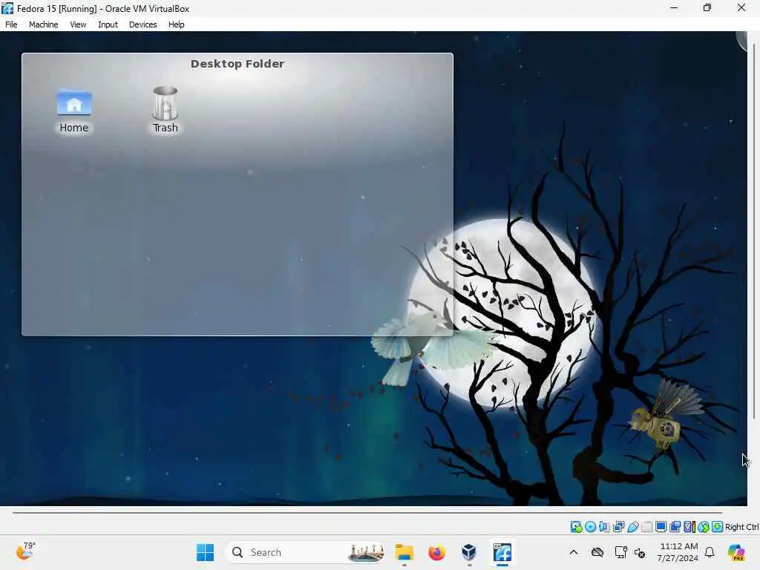Open the Home folder icon
This screenshot has height=570, width=760.
pos(73,111)
